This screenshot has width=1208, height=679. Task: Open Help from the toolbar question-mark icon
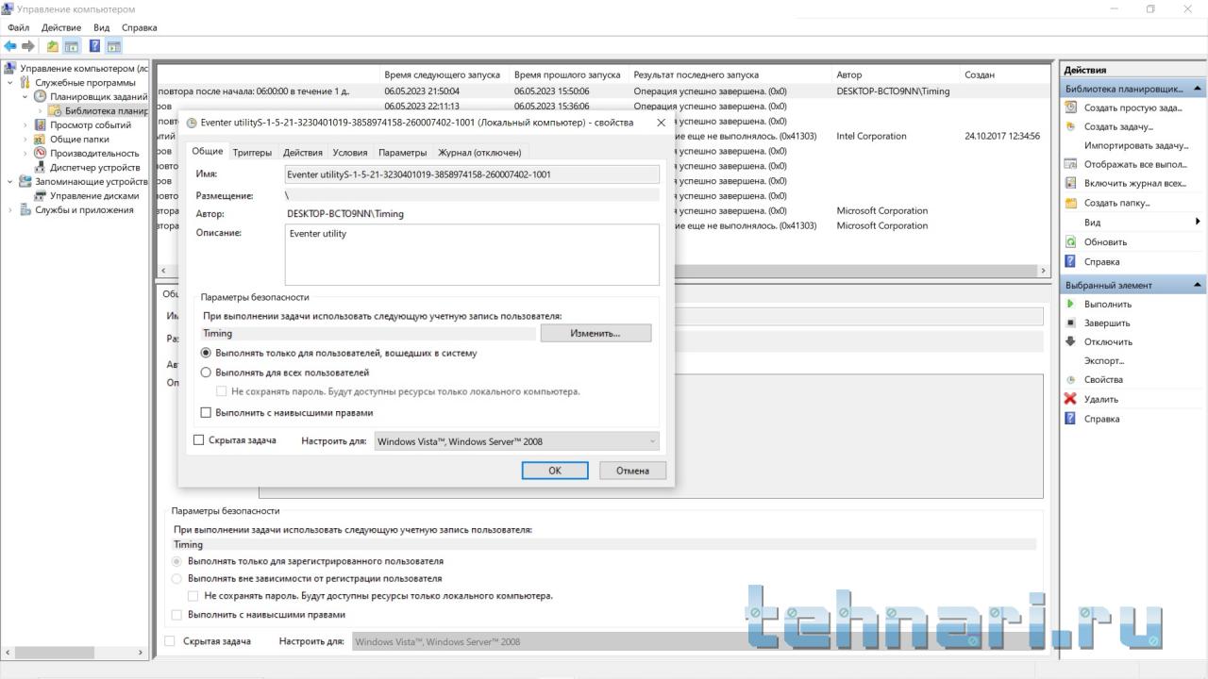(95, 46)
